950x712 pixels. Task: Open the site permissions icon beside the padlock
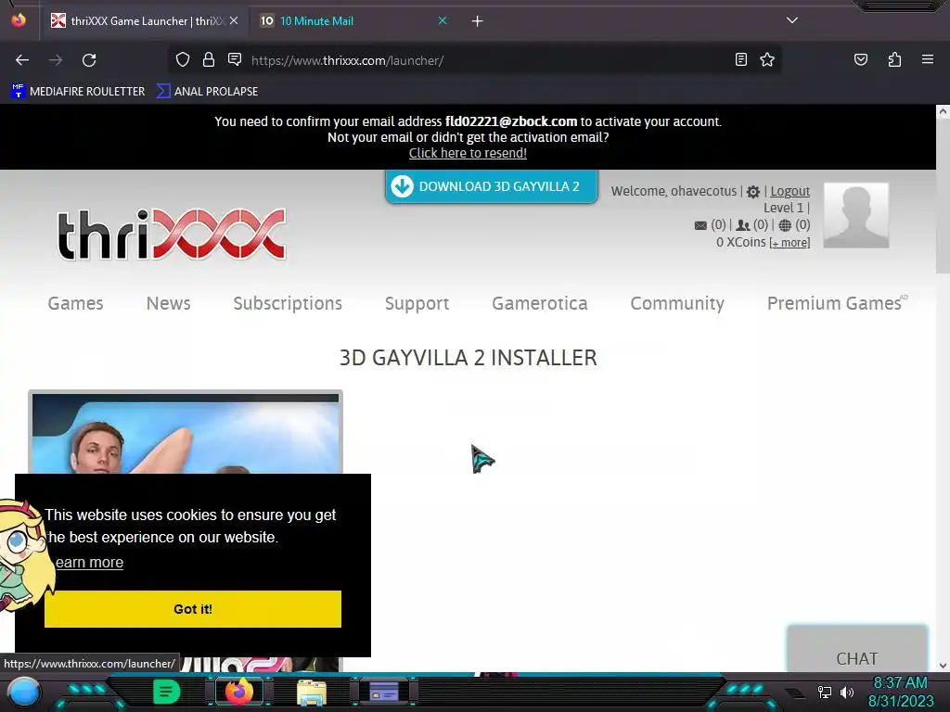click(x=235, y=59)
